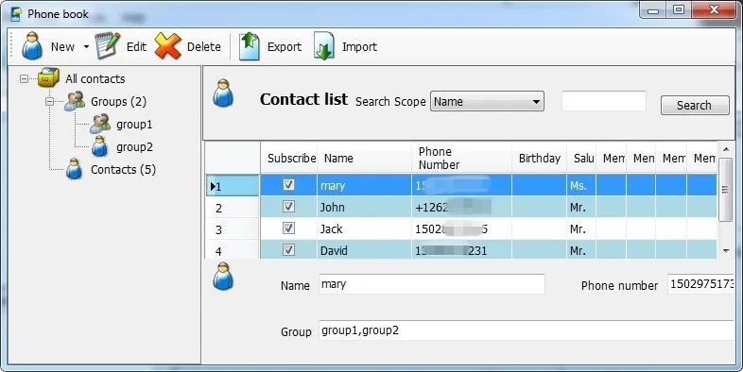
Task: Click the person icon beside Name field
Action: click(x=223, y=276)
